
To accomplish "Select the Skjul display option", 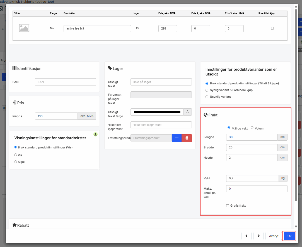I will tap(16, 162).
